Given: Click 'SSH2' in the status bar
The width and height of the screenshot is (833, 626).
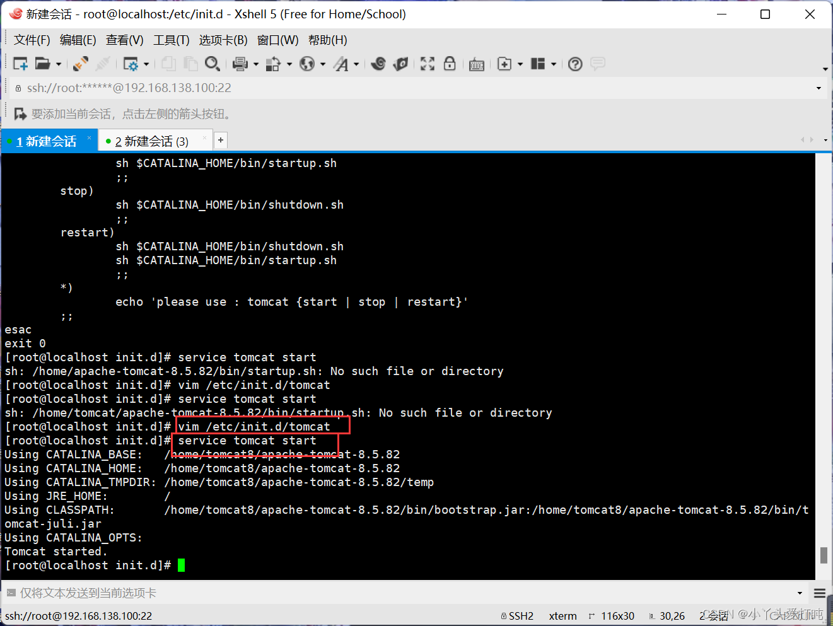Looking at the screenshot, I should click(x=521, y=616).
